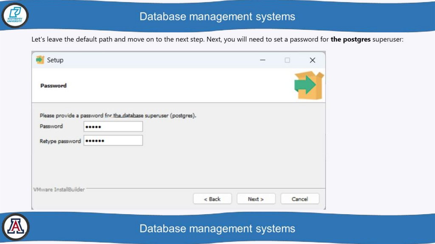Focus the Retype password field
Screen dimensions: 435x244
[113, 141]
